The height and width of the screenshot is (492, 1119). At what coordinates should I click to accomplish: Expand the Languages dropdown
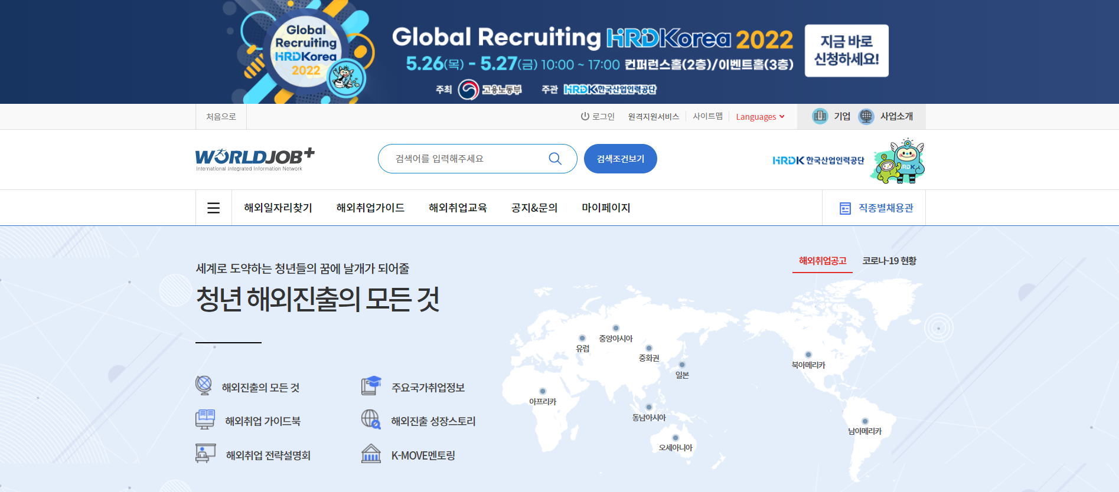[x=760, y=117]
